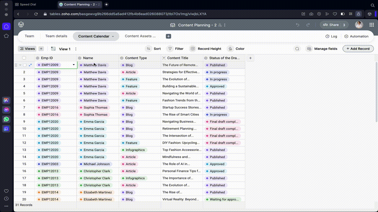The width and height of the screenshot is (378, 212).
Task: Click the Add Record button
Action: point(358,49)
